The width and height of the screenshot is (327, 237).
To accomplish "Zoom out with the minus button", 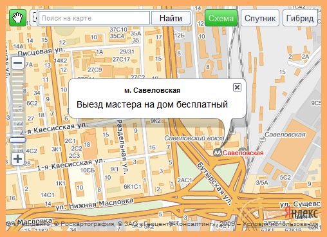I will (17, 63).
